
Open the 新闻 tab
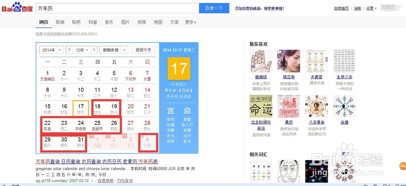pyautogui.click(x=60, y=22)
